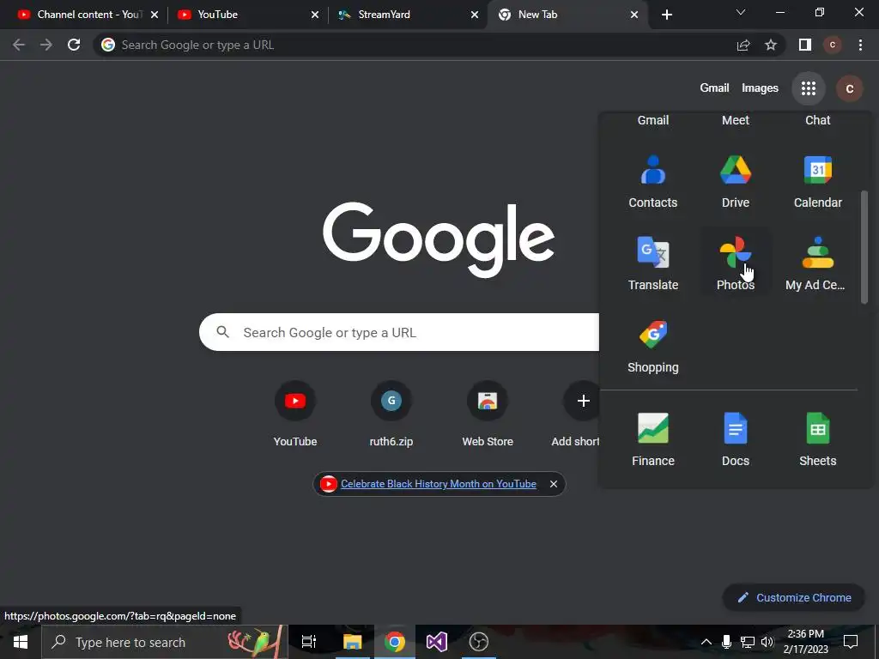879x659 pixels.
Task: Launch Google Translate from apps grid
Action: click(x=652, y=263)
